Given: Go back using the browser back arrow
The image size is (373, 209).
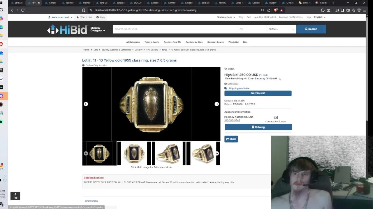Looking at the screenshot, I should (x=12, y=10).
